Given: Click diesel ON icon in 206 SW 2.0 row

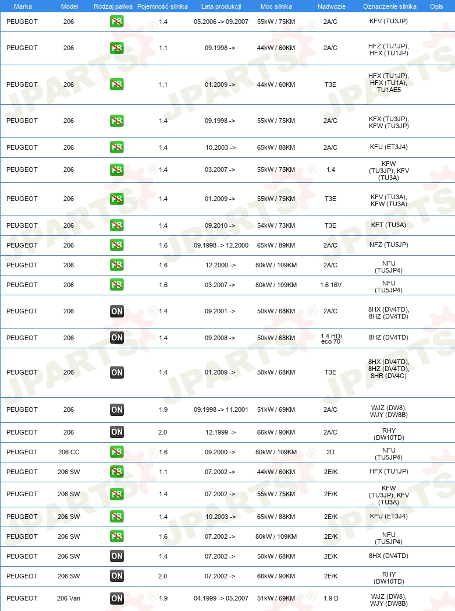Looking at the screenshot, I should (117, 576).
